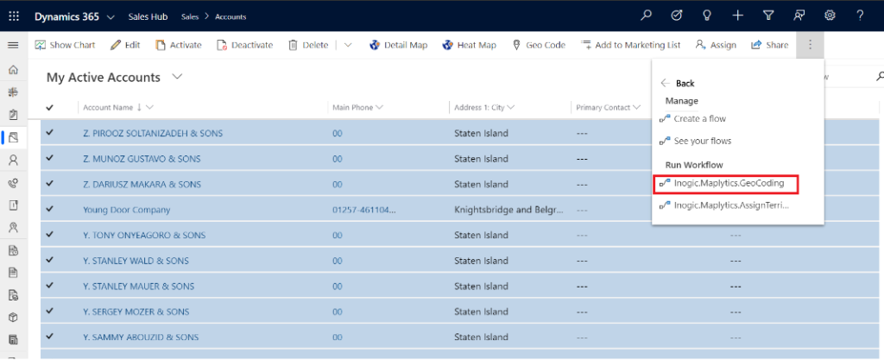Open the Main Phone column dropdown

380,107
